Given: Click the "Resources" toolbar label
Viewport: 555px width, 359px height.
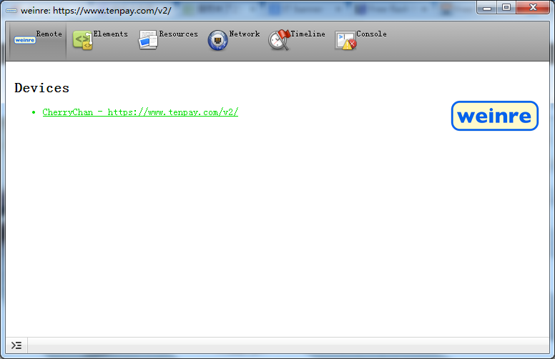Looking at the screenshot, I should point(178,34).
